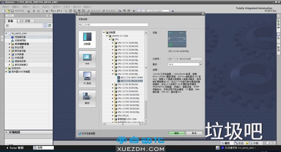The width and height of the screenshot is (281, 152).
Task: Select CPU SIPLUS entry
Action: point(123,116)
